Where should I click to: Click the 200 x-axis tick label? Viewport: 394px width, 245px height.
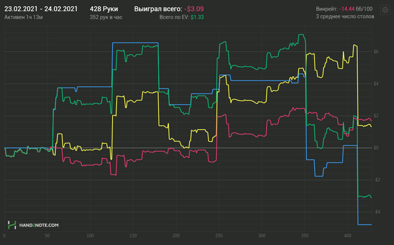pos(176,235)
